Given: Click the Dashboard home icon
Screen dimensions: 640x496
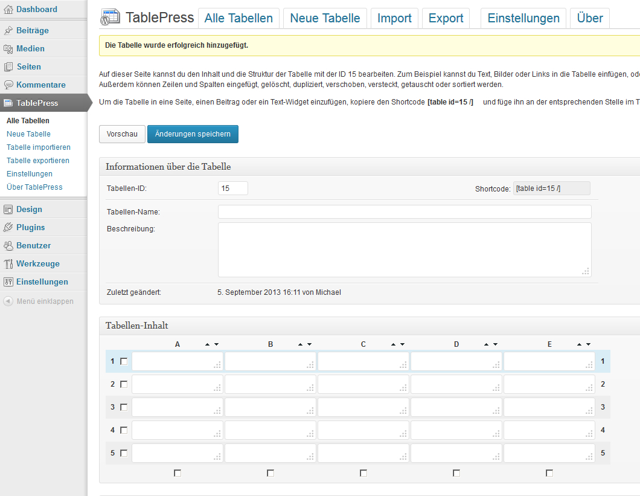Looking at the screenshot, I should pyautogui.click(x=8, y=10).
